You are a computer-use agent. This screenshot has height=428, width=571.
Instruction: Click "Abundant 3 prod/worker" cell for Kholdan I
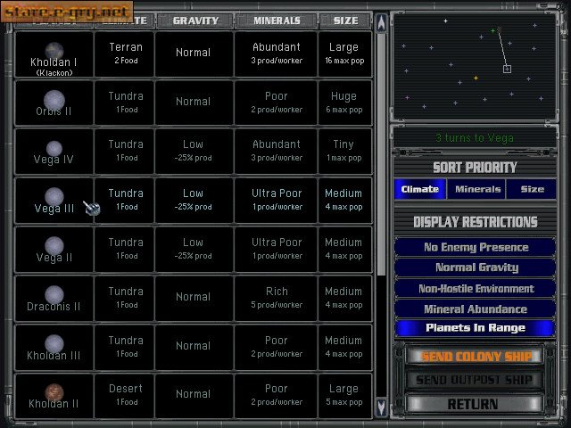[276, 53]
